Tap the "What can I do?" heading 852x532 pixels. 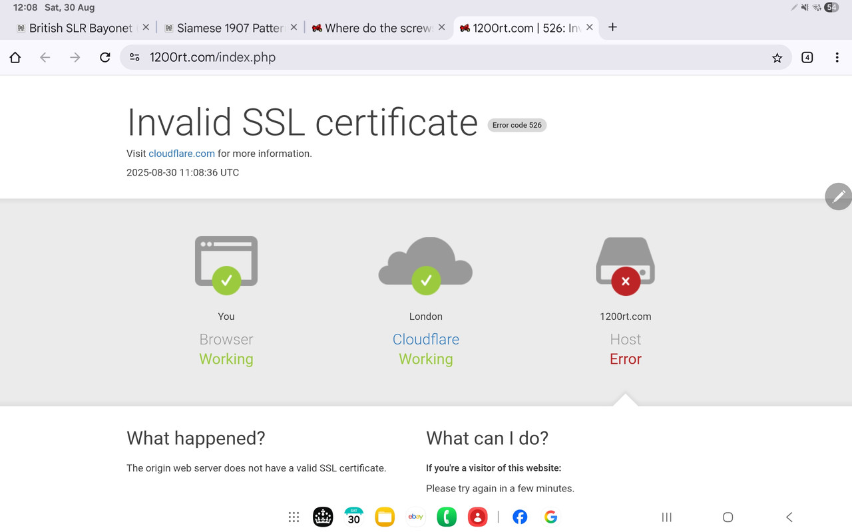point(487,438)
